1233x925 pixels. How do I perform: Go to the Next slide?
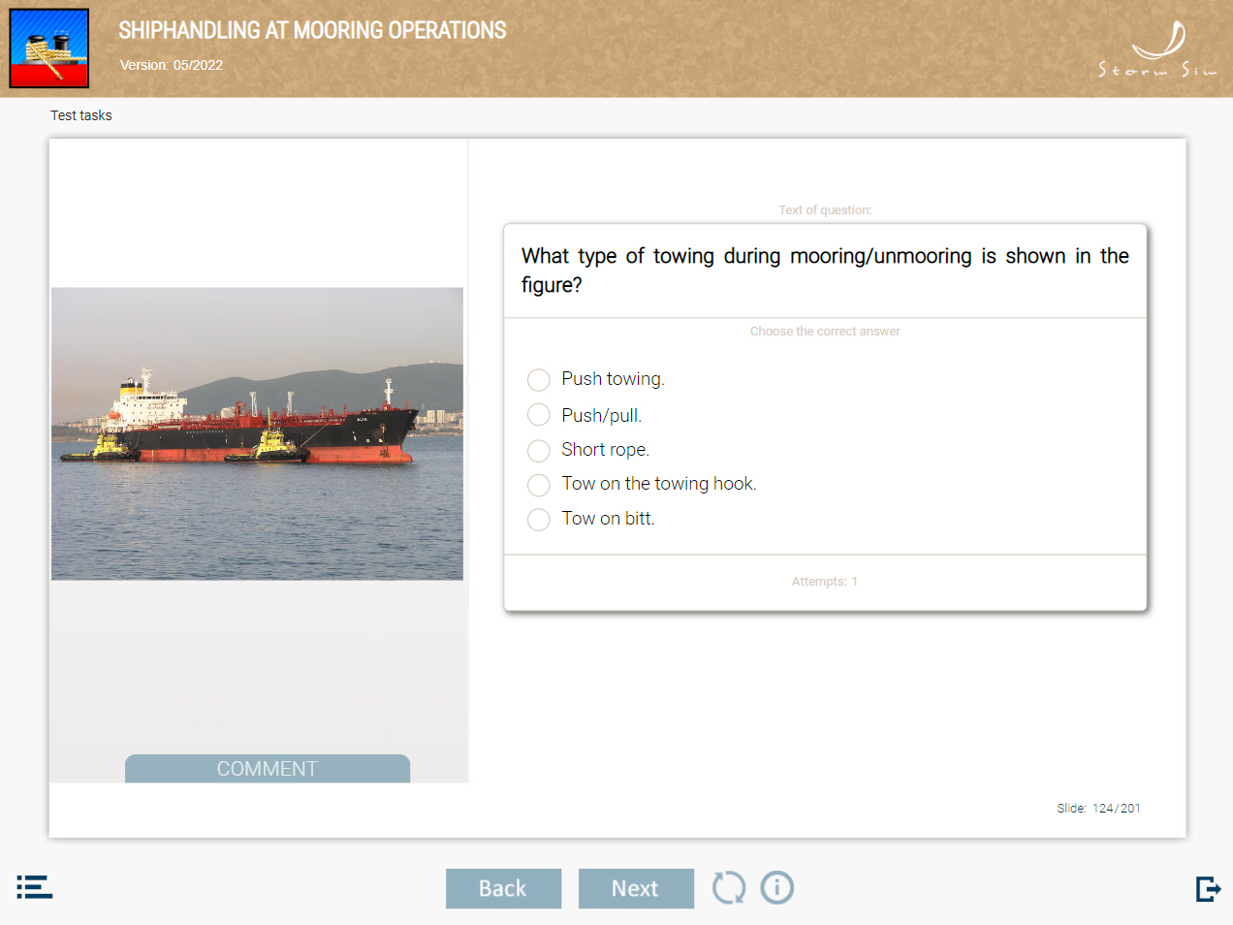point(636,888)
